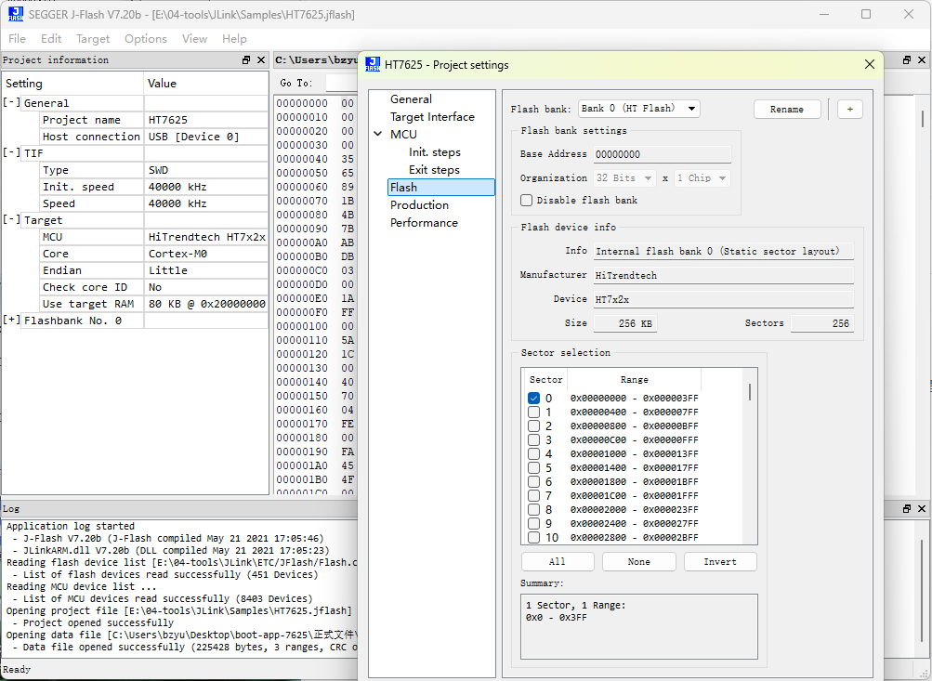Close the data file panel
The image size is (932, 681).
tap(922, 60)
